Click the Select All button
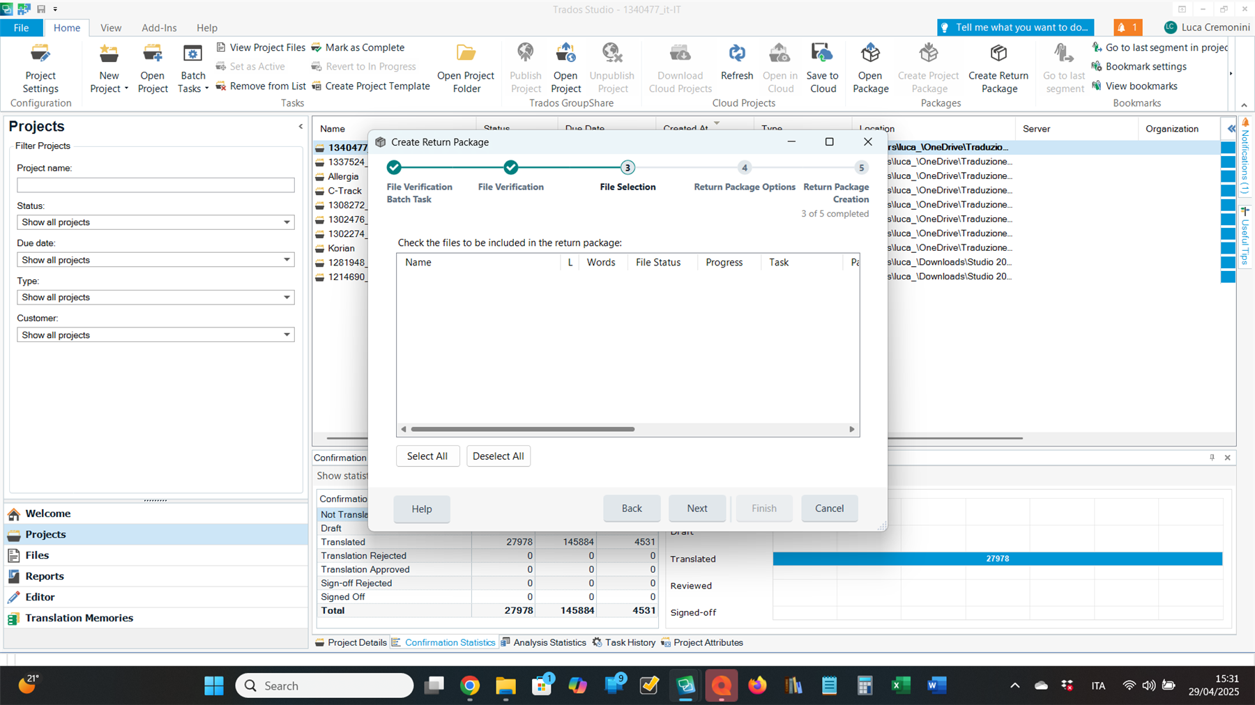This screenshot has width=1255, height=705. 427,456
